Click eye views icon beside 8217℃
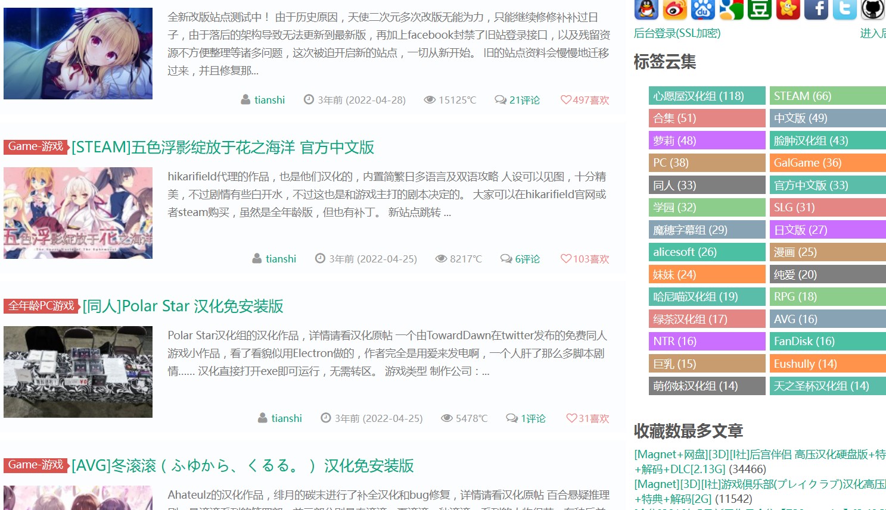 pyautogui.click(x=441, y=259)
